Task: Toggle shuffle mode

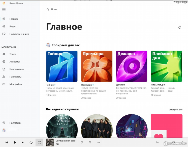Action: 39,142
